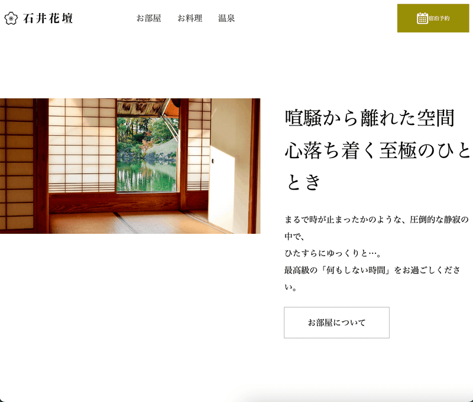Click text line ひたすらにゆっくりと…。

click(x=333, y=253)
